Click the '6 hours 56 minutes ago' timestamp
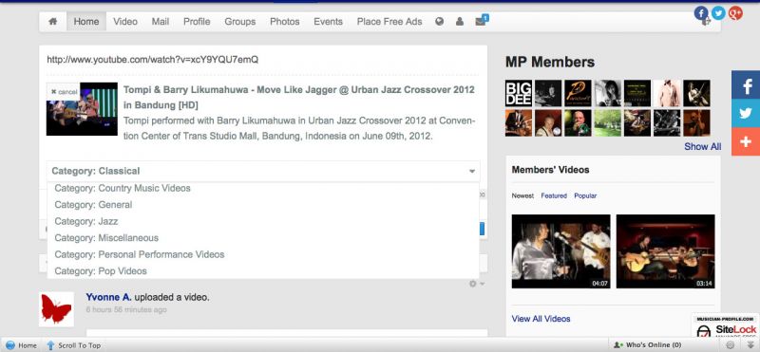Viewport: 760px width, 352px height. point(126,309)
